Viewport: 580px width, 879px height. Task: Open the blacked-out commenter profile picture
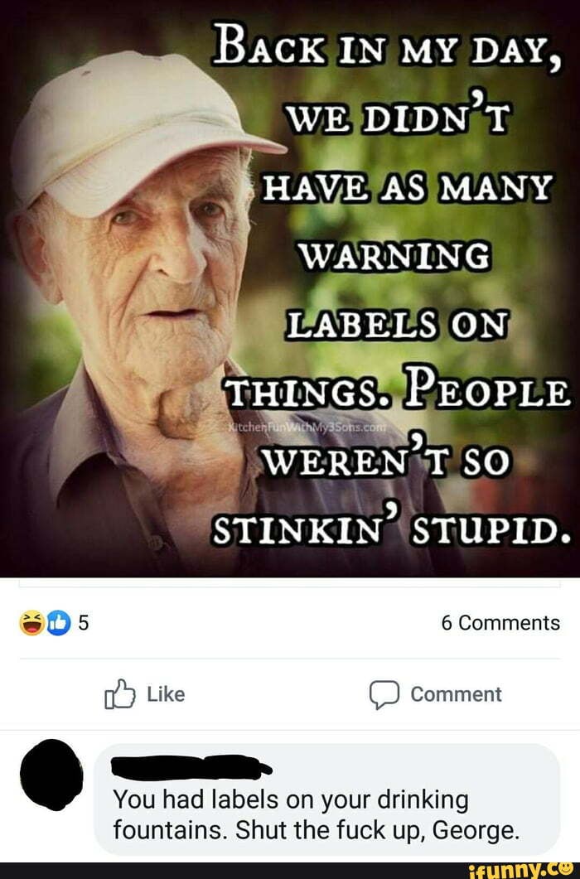[51, 775]
